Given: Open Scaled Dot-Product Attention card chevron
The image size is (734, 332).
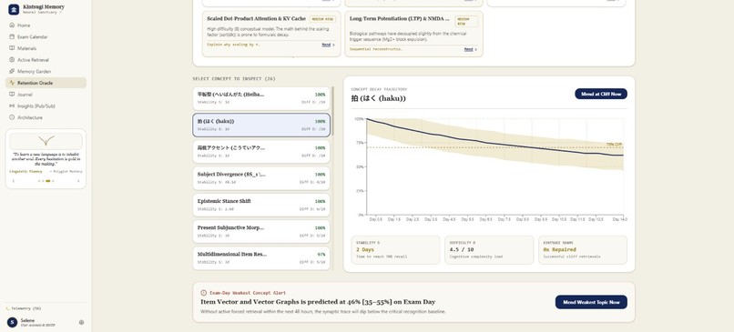Looking at the screenshot, I should click(x=334, y=45).
